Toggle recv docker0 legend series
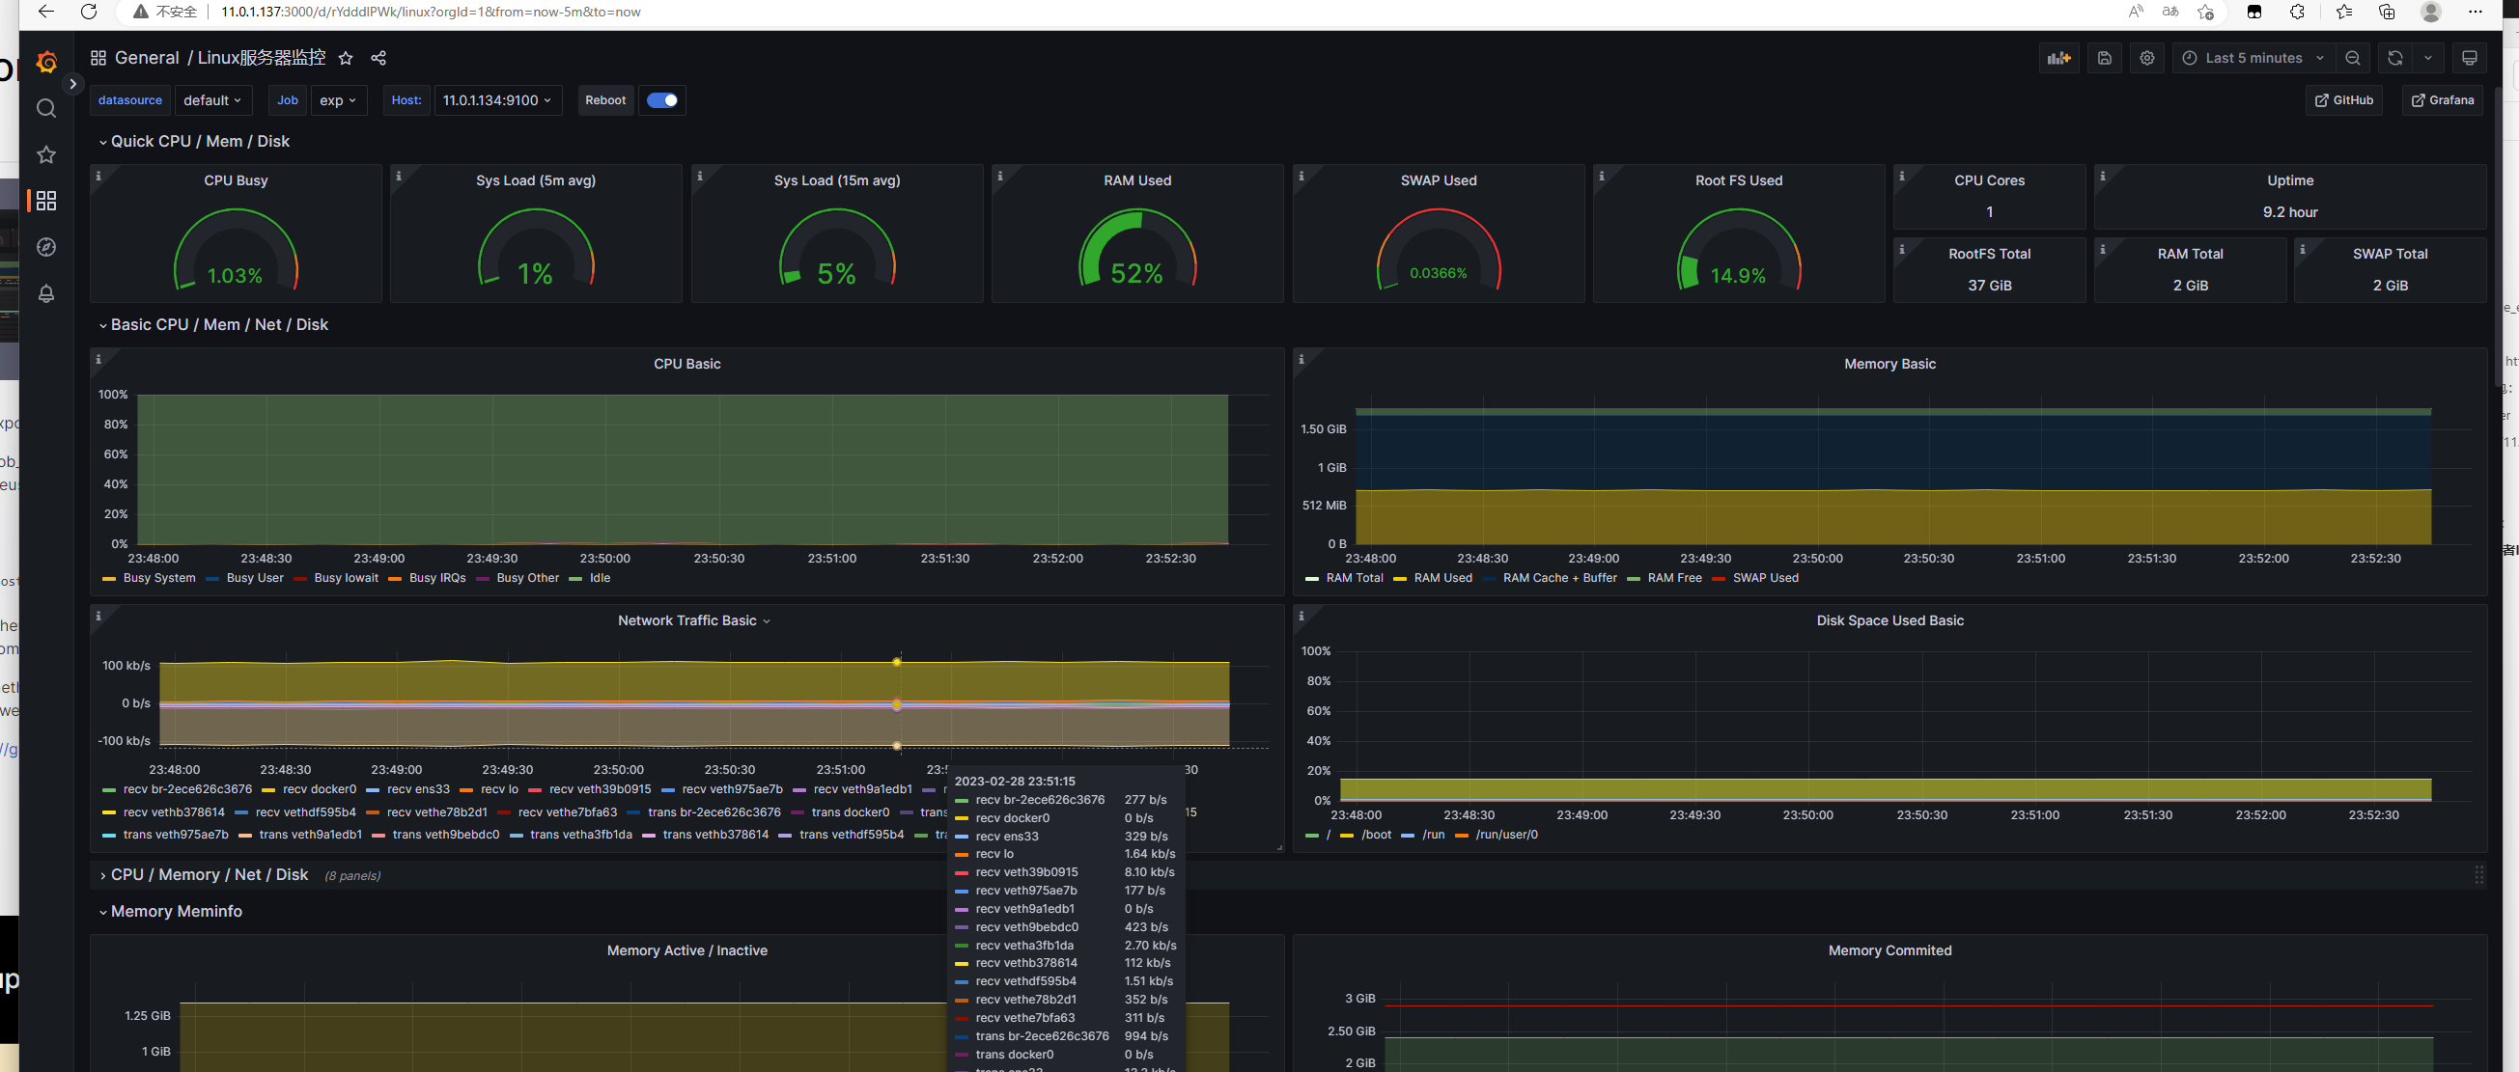Screen dimensions: 2519x1072 (x=319, y=788)
